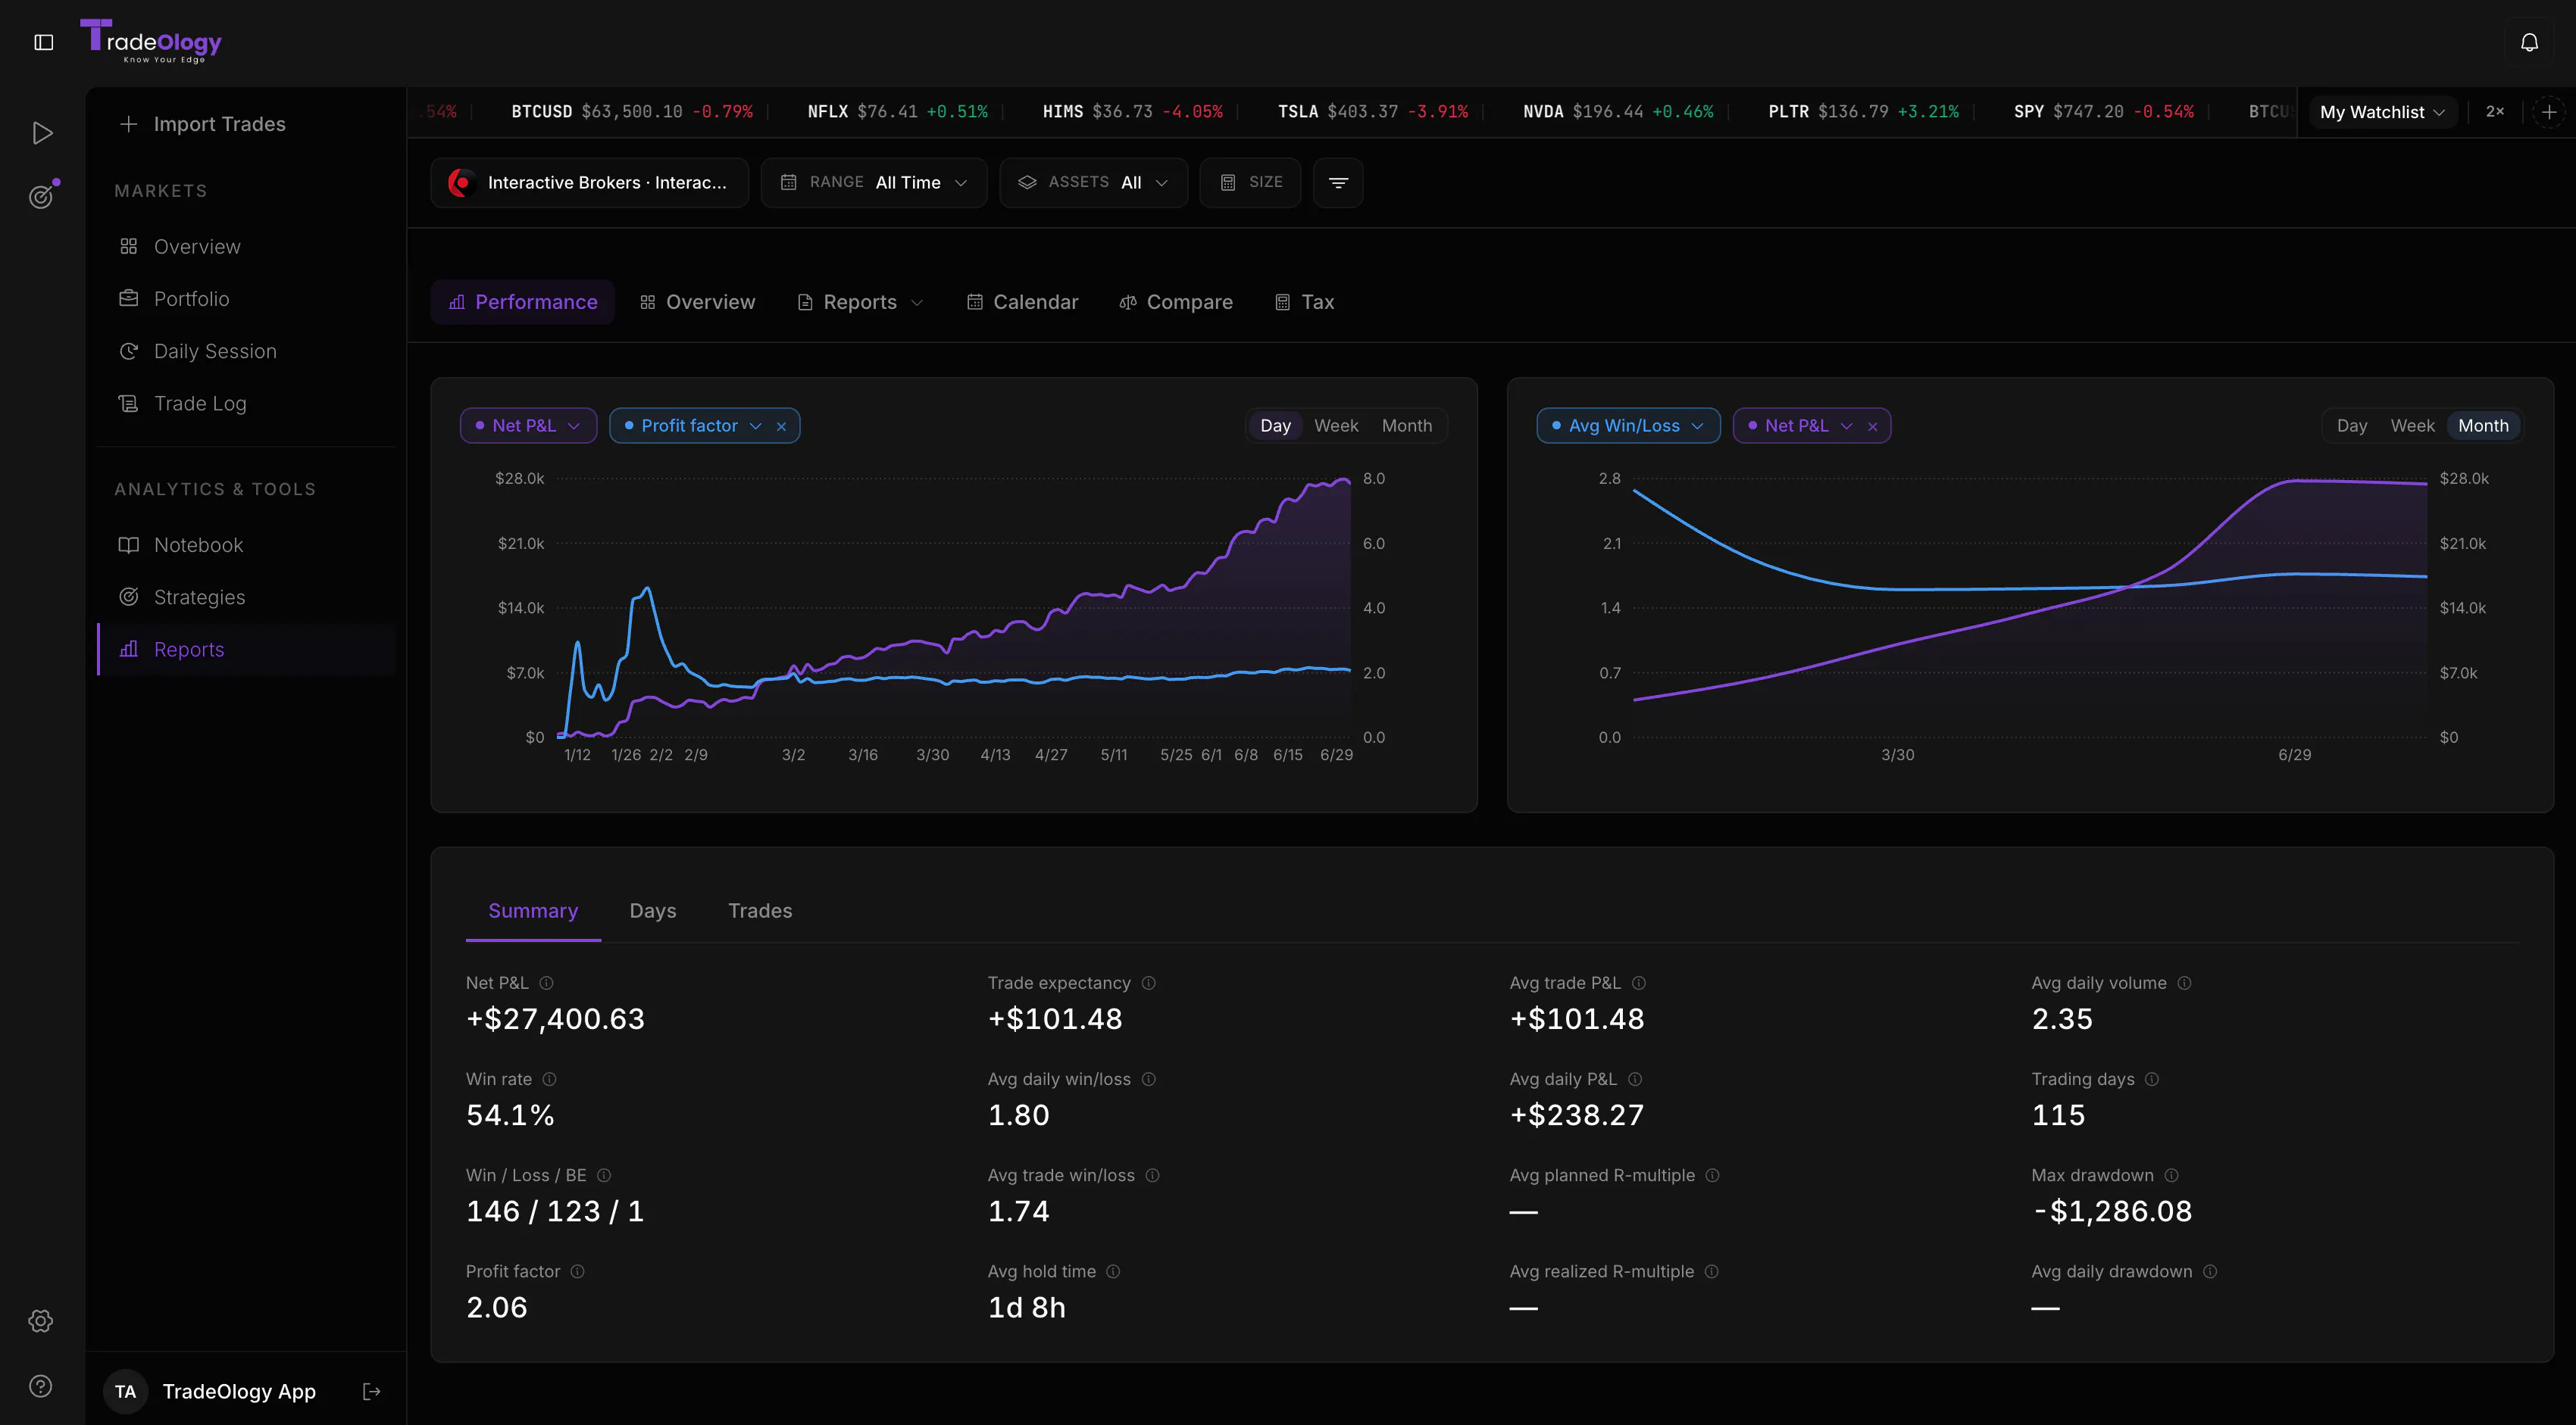Set left chart interval to Month
The height and width of the screenshot is (1425, 2576).
tap(1407, 426)
